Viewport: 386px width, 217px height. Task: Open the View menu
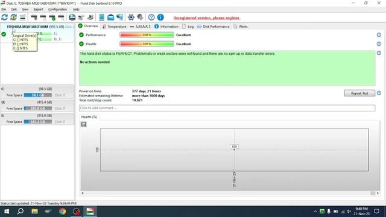pyautogui.click(x=25, y=10)
